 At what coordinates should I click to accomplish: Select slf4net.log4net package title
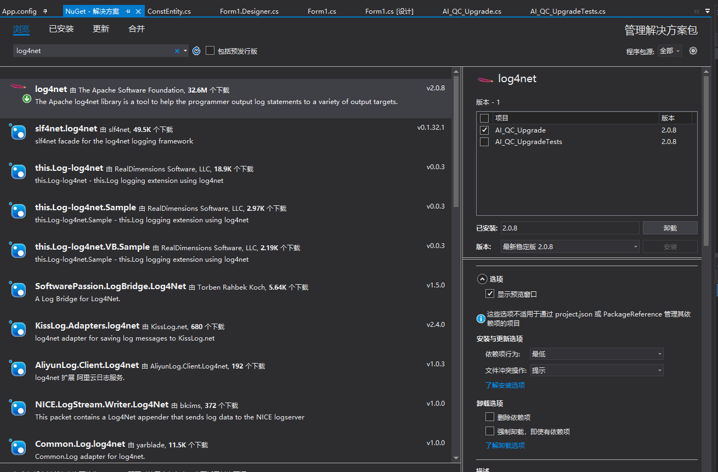pyautogui.click(x=66, y=129)
